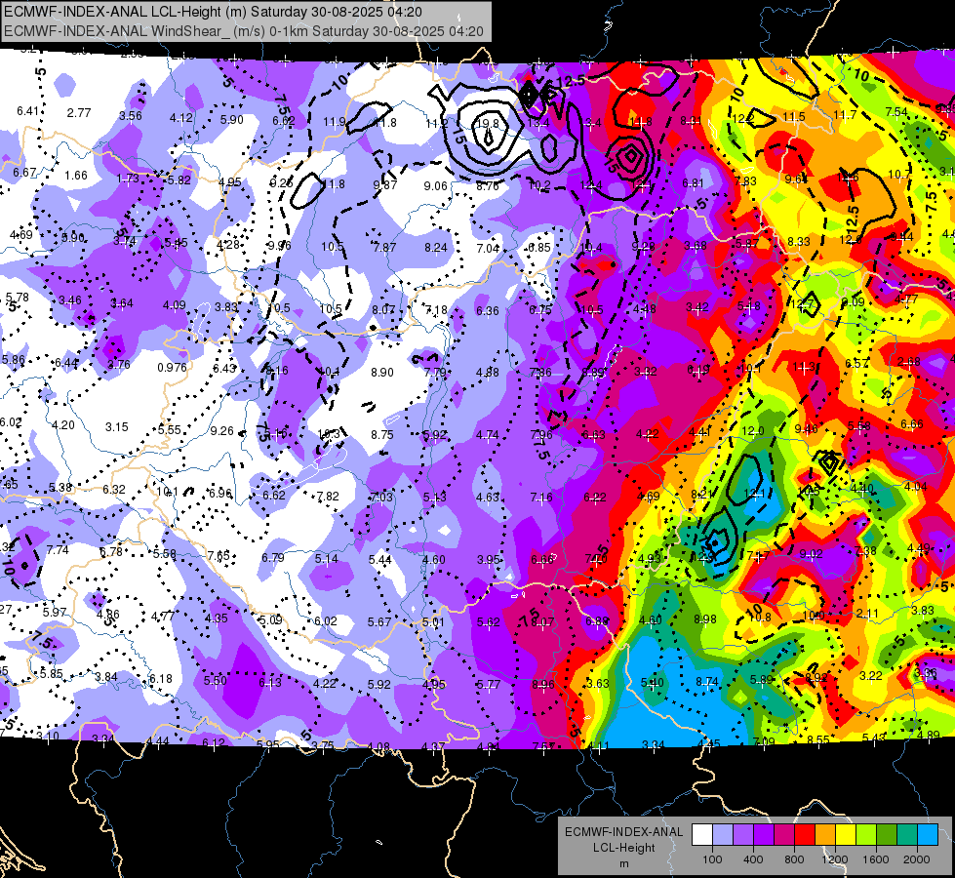Select the white legend swatch
This screenshot has width=955, height=878.
[x=701, y=835]
